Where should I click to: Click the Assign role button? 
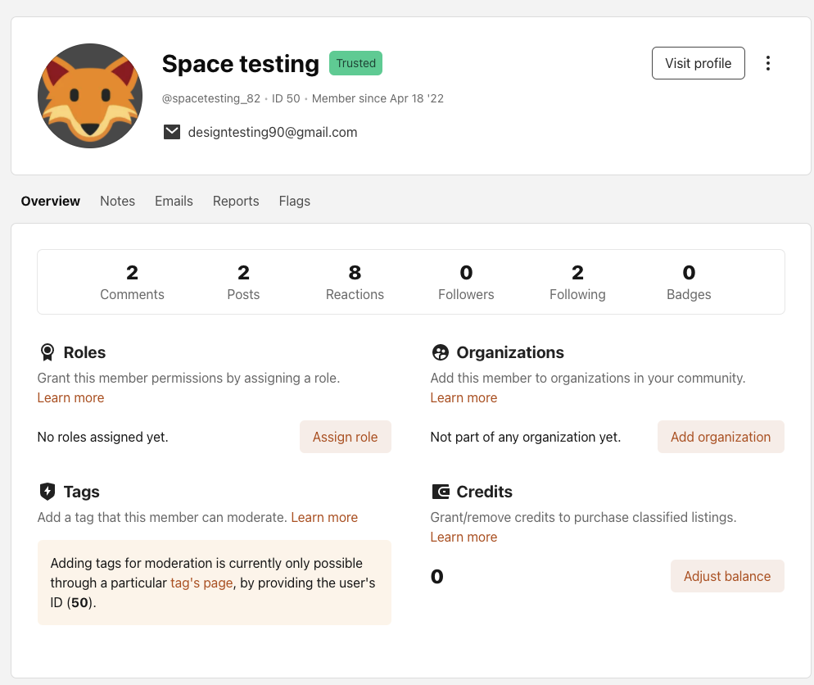345,437
